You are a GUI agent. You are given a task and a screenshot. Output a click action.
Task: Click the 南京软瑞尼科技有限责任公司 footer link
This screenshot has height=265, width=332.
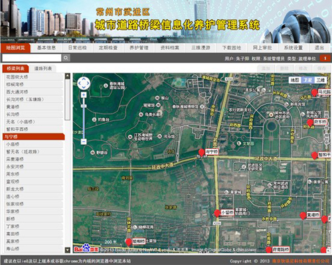[301, 261]
